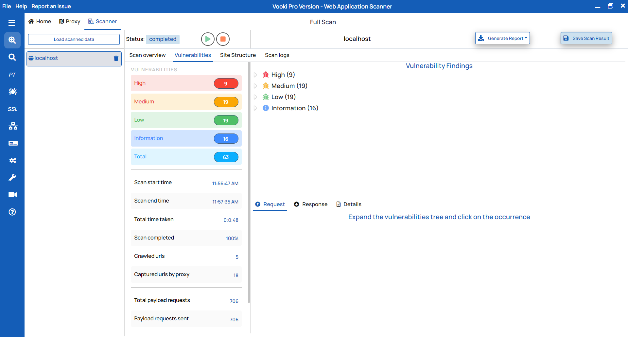Open the network sitemap sidebar icon

click(x=13, y=126)
